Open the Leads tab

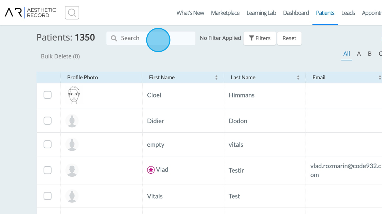click(348, 13)
